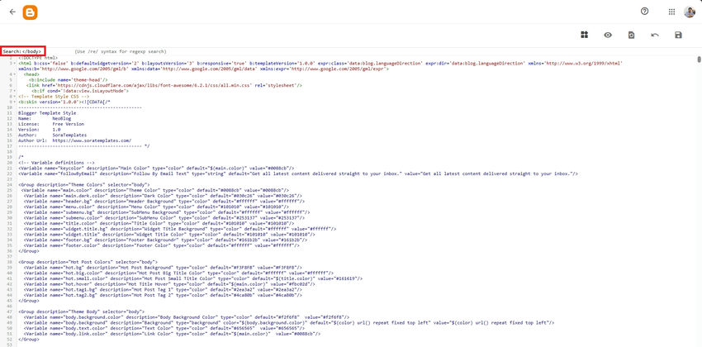Image resolution: width=702 pixels, height=347 pixels.
Task: Click the Author Url soratemplates.com line
Action: pyautogui.click(x=75, y=140)
